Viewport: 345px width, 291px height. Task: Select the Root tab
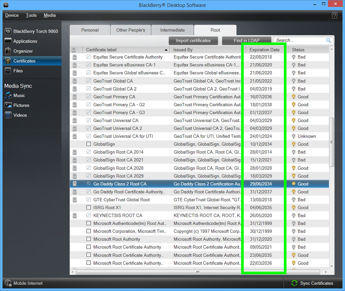point(215,30)
